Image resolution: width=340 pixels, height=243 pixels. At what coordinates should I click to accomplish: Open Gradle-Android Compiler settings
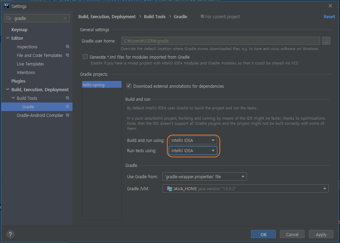click(x=40, y=116)
